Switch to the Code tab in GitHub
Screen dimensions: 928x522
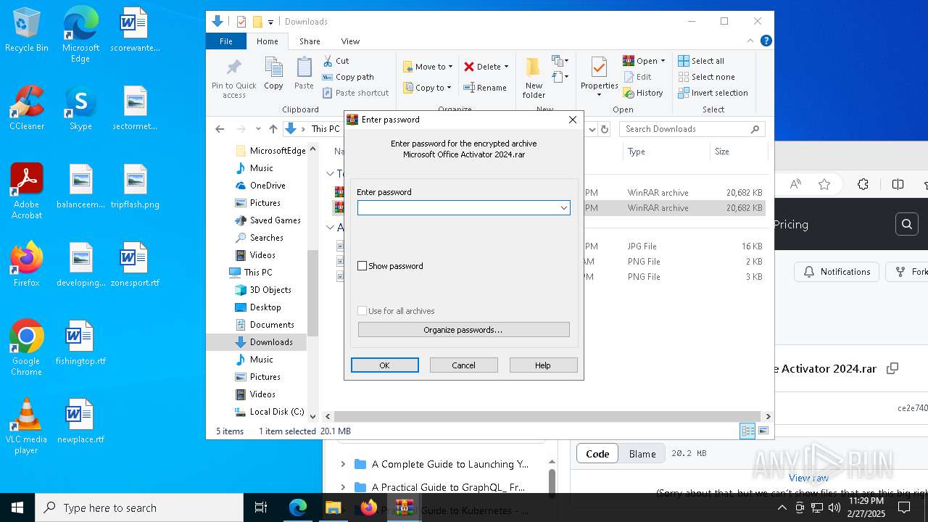tap(597, 454)
